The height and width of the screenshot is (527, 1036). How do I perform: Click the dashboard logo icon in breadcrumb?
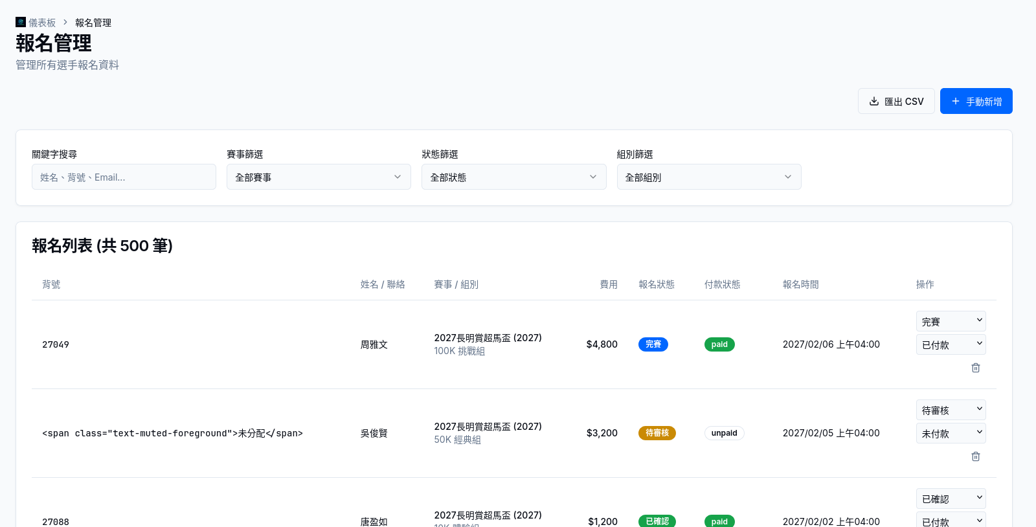[x=21, y=22]
